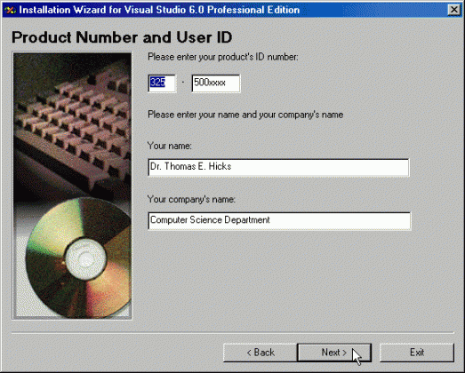Screen dimensions: 465x373
Task: Click the CD disc in the artwork
Action: pyautogui.click(x=79, y=258)
